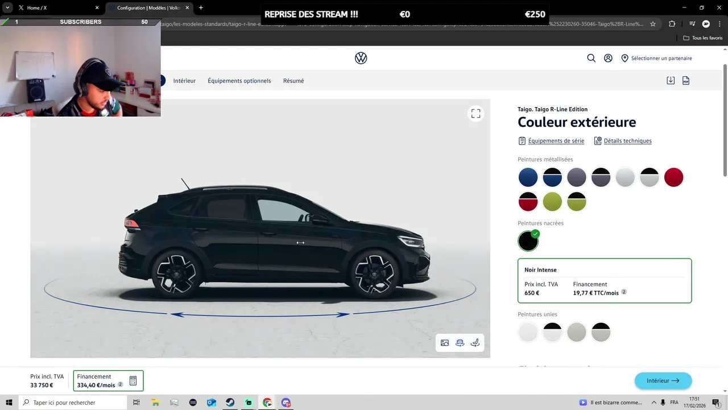
Task: Select solid blue metallic paint
Action: coord(528,177)
